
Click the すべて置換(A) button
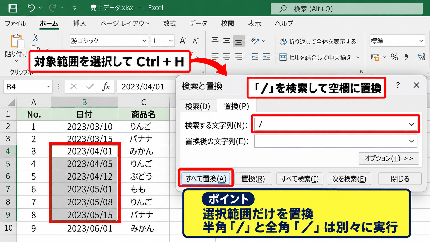coord(206,178)
